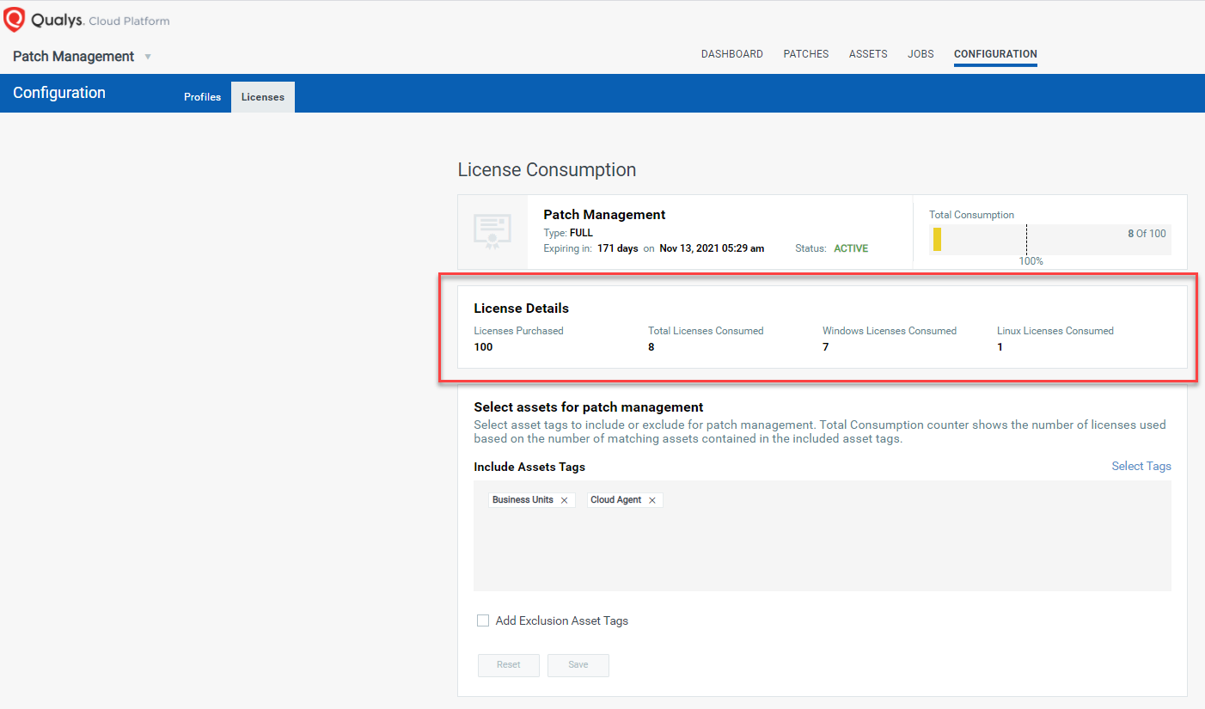This screenshot has height=709, width=1205.
Task: Switch to the ASSETS tab
Action: pyautogui.click(x=868, y=54)
